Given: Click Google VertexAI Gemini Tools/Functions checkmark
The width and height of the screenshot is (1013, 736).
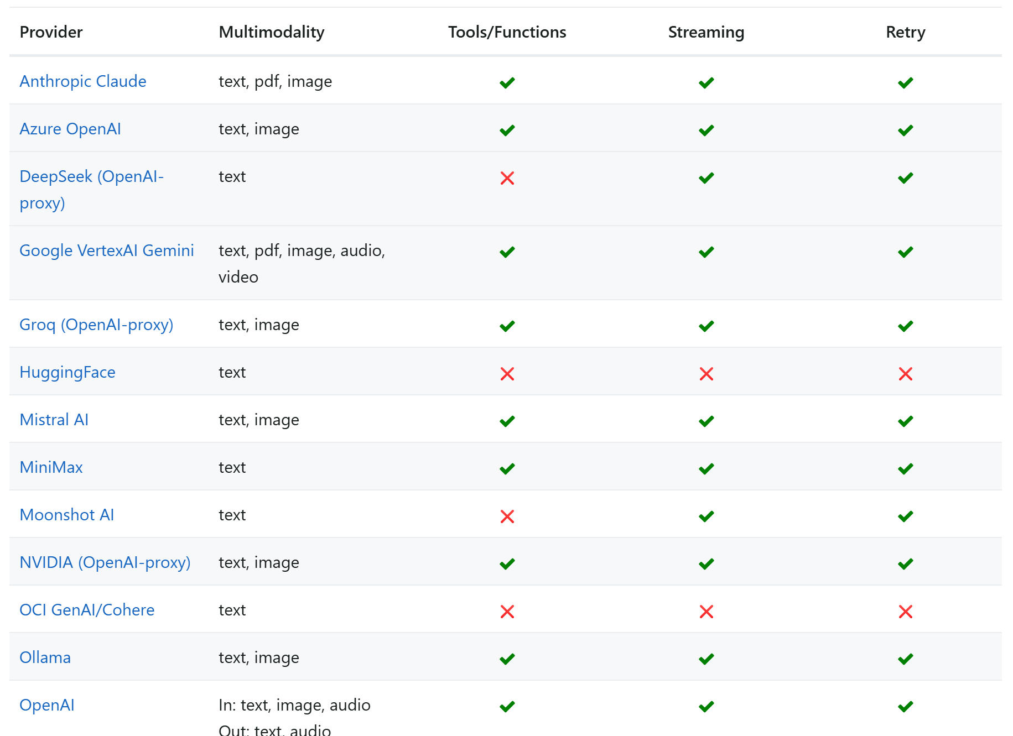Looking at the screenshot, I should click(507, 252).
